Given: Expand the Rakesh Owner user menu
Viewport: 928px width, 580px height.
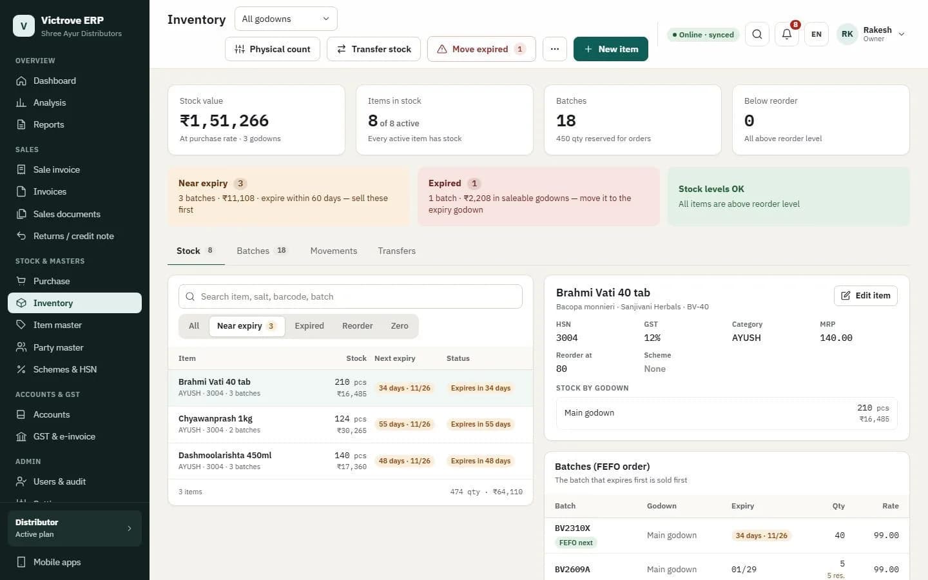Looking at the screenshot, I should click(871, 34).
